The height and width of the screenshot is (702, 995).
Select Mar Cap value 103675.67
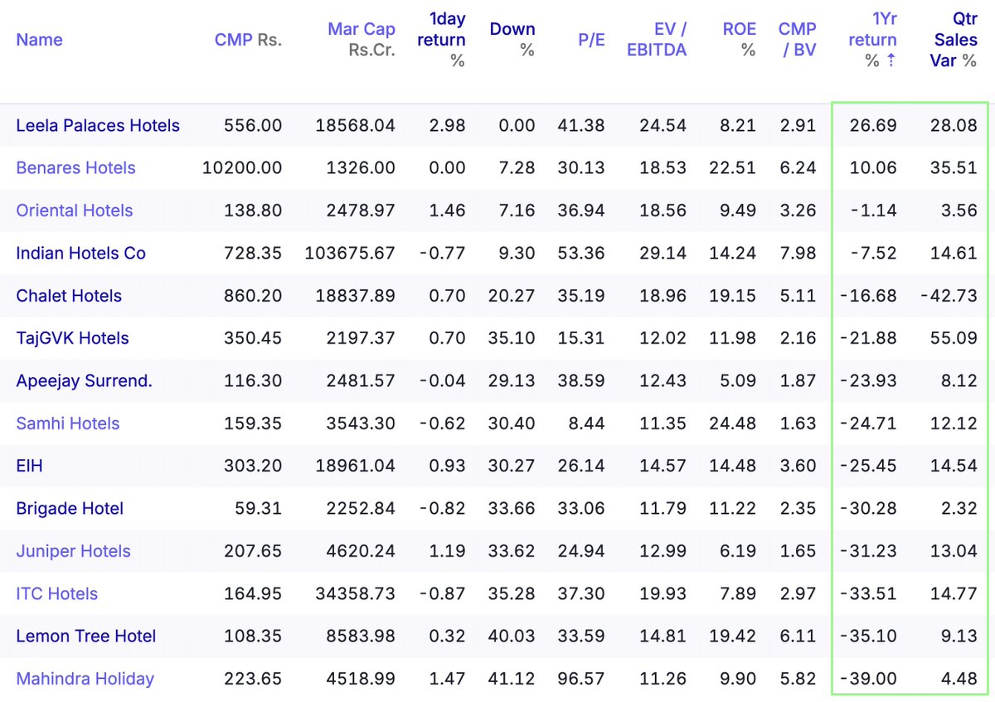(x=350, y=254)
